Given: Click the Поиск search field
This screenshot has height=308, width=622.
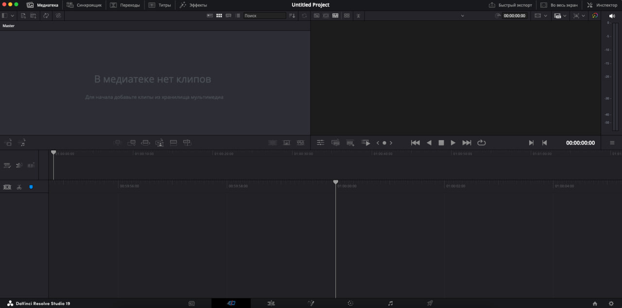Looking at the screenshot, I should (264, 16).
